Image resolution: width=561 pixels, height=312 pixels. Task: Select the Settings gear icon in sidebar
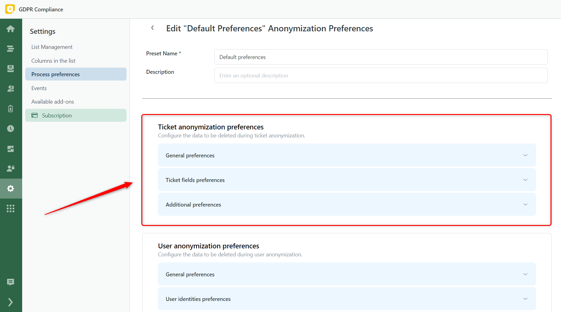(x=11, y=188)
